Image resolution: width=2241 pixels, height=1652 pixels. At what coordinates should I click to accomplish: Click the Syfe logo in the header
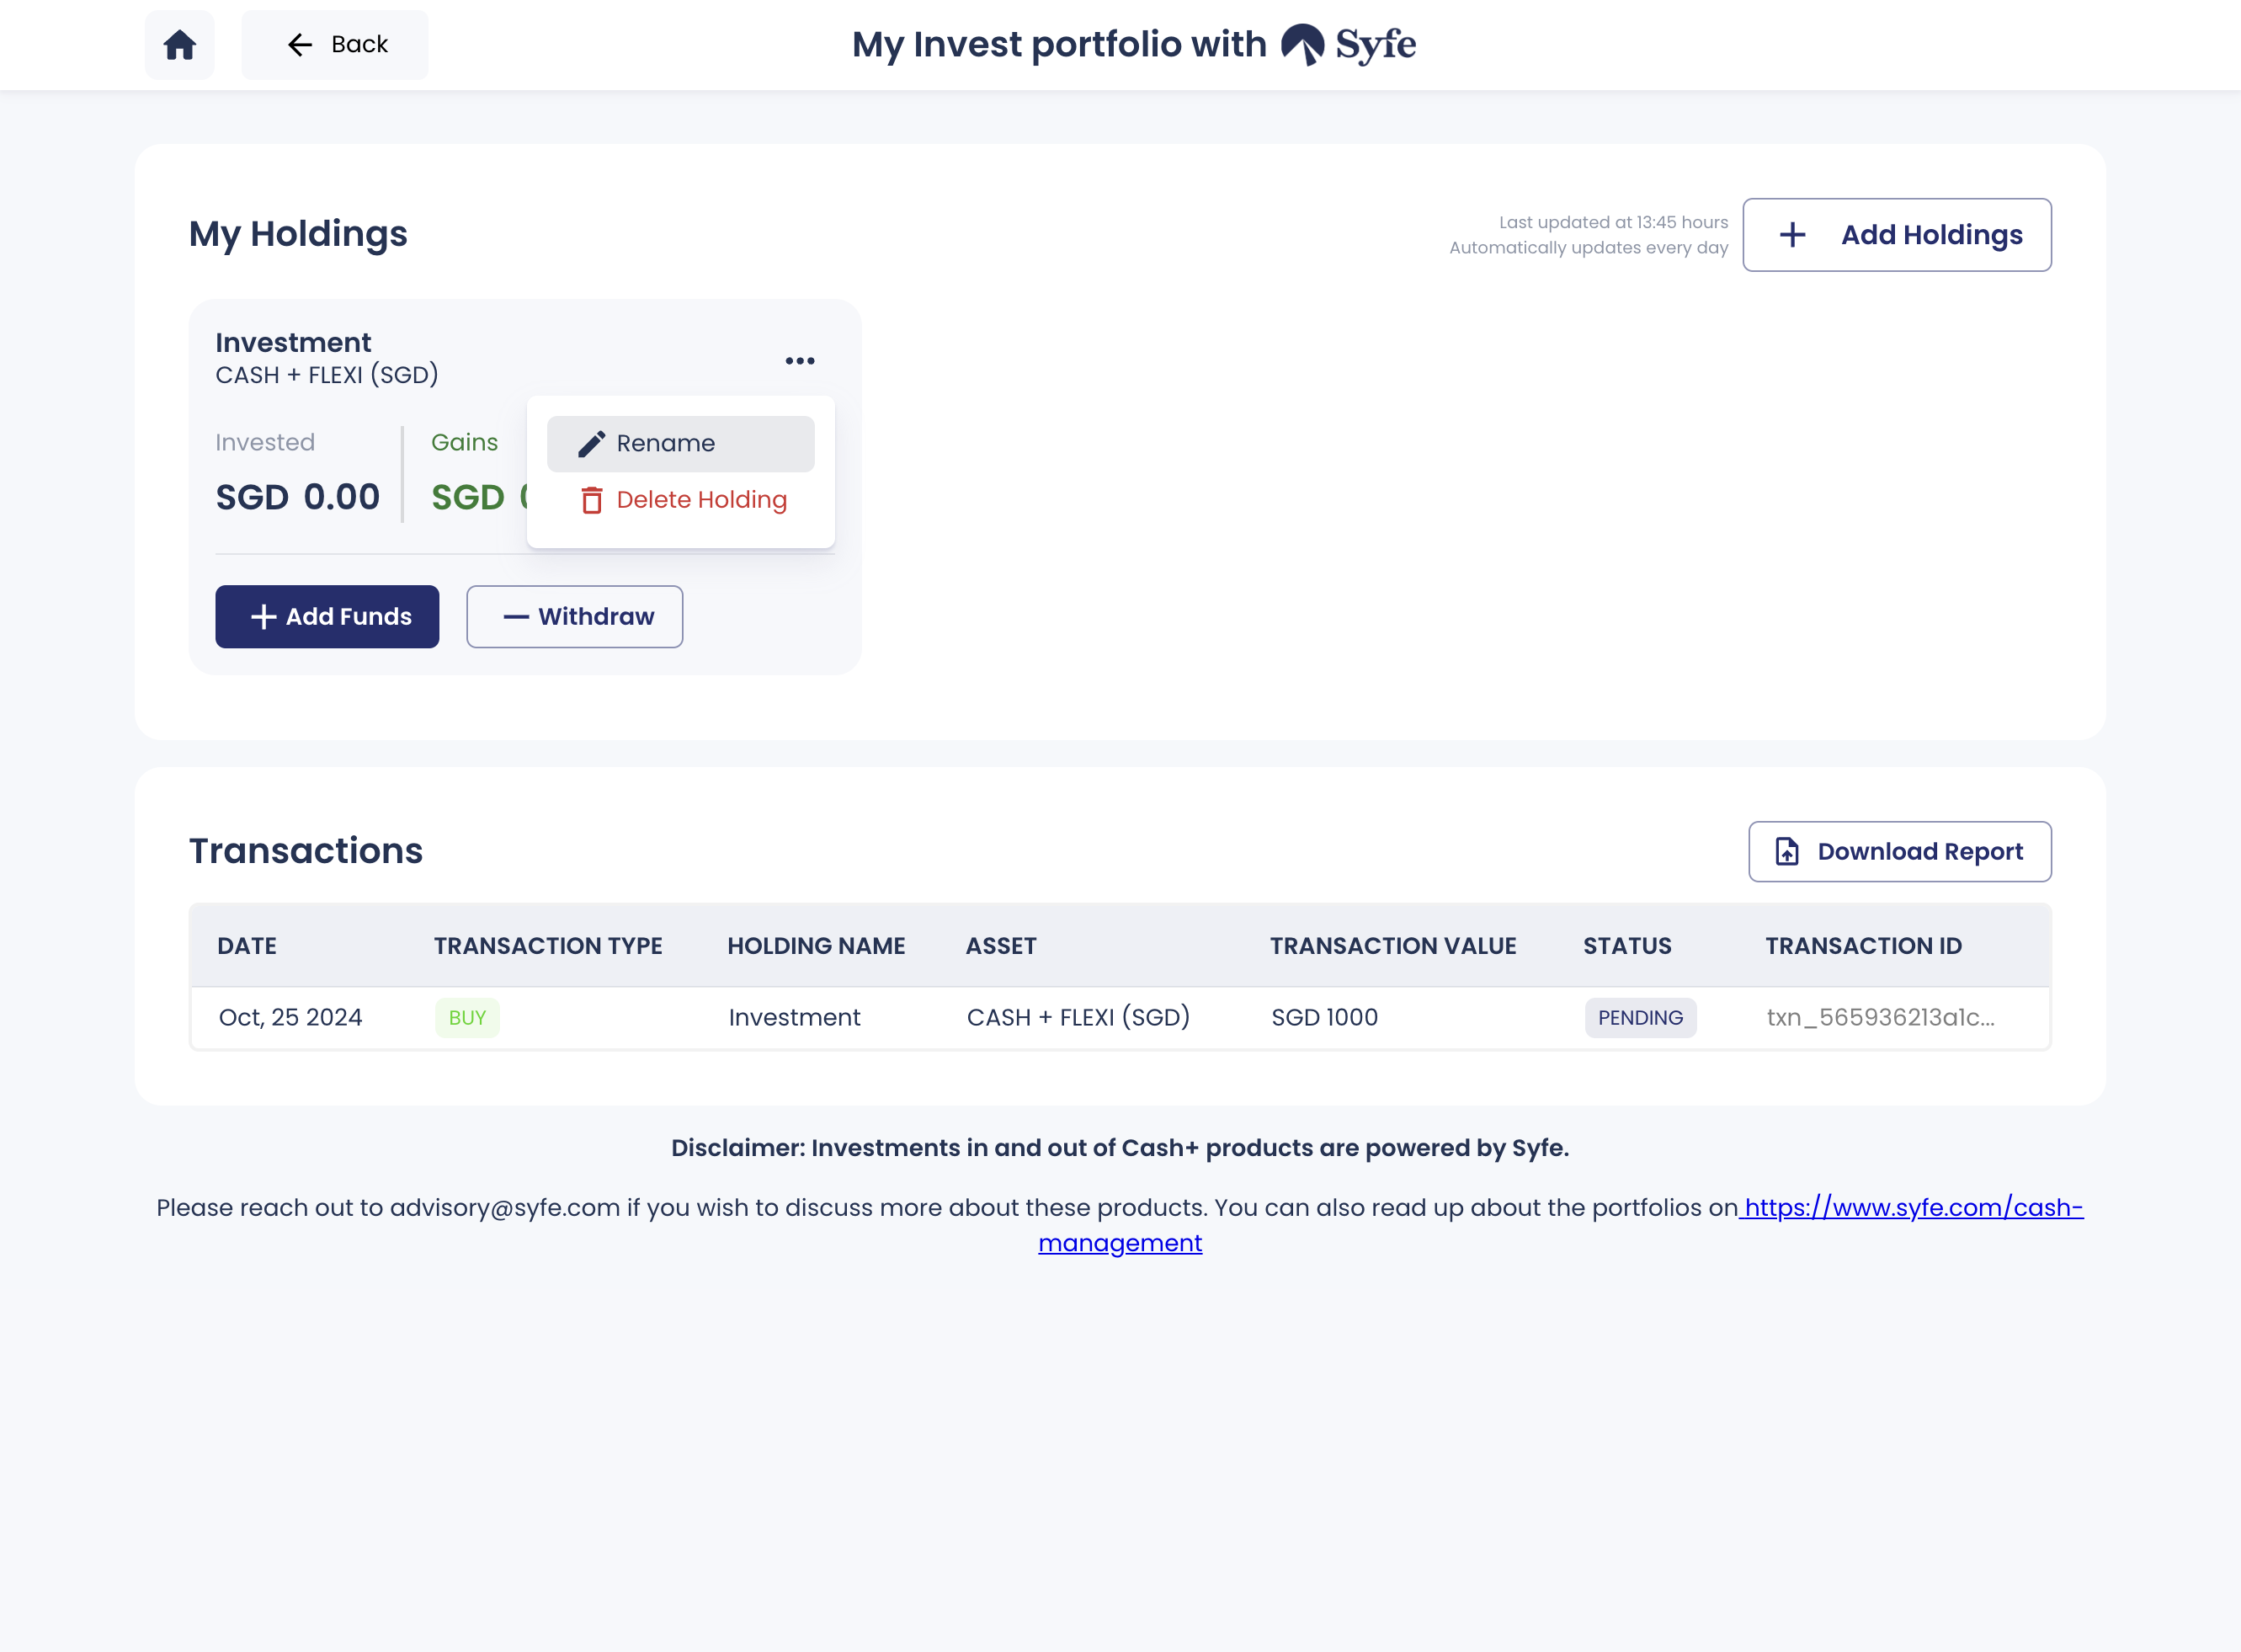click(1349, 45)
